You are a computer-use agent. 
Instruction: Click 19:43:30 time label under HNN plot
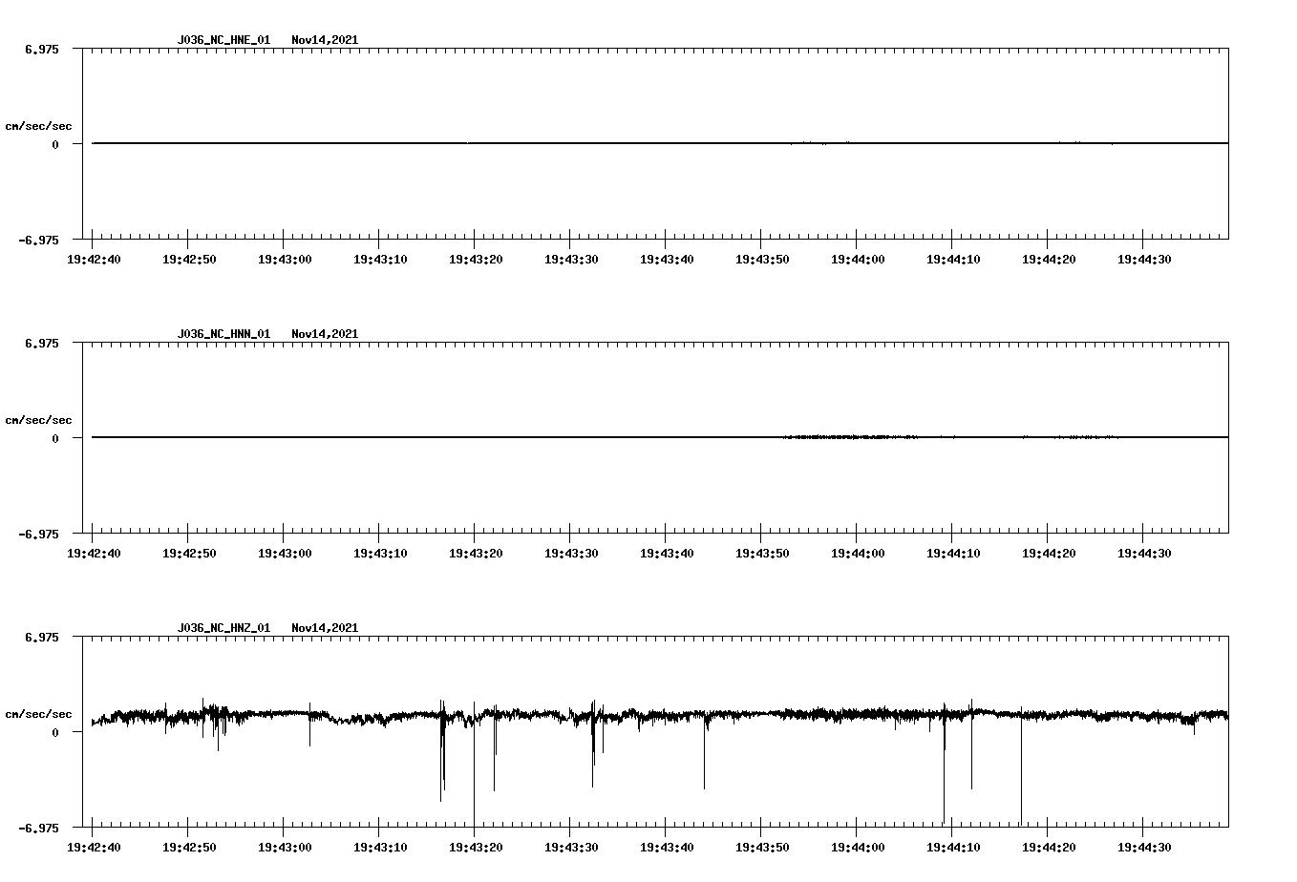571,554
